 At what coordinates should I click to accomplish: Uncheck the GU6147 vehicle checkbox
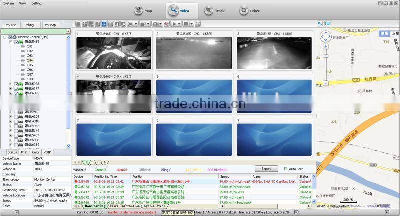coord(16,88)
